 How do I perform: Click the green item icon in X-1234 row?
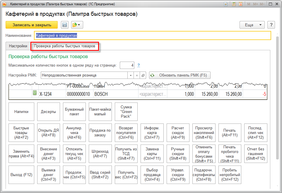coord(35,93)
